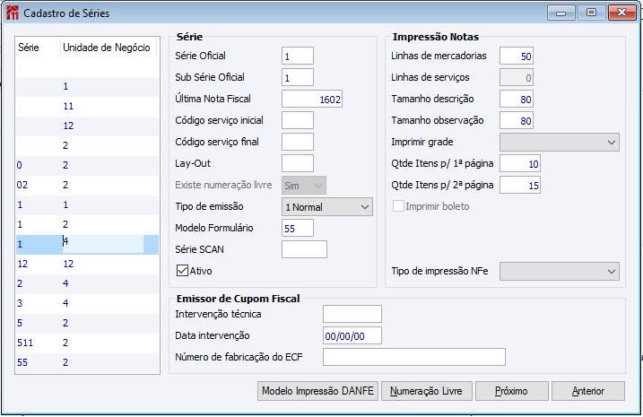Go to the Próximo record
The image size is (643, 417).
510,391
